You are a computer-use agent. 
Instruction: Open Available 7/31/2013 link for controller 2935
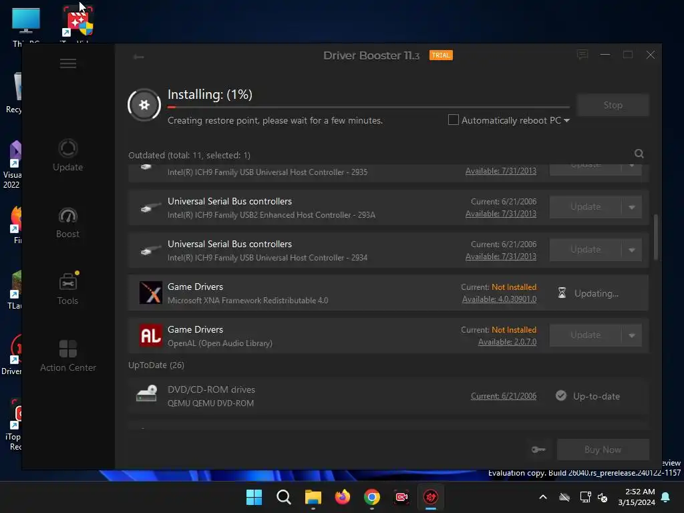pos(501,171)
